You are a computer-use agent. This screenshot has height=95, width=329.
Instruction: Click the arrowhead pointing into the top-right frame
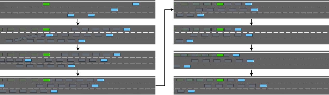pos(172,10)
